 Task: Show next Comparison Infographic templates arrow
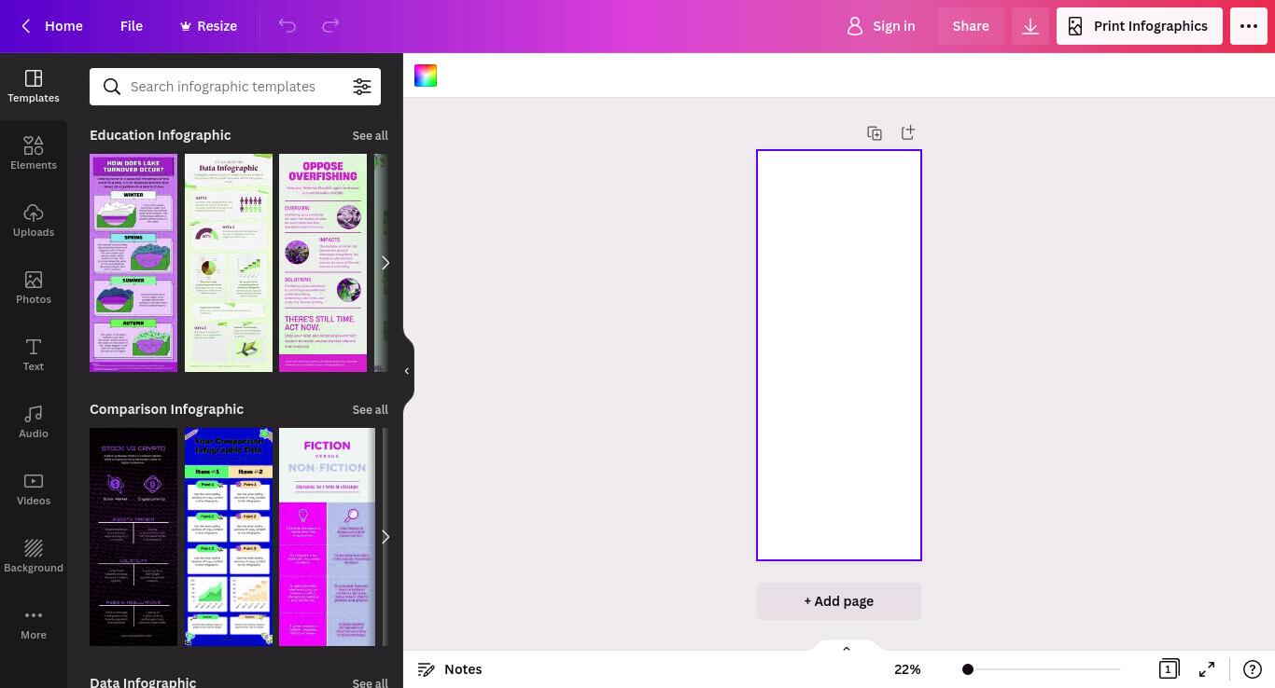[385, 537]
